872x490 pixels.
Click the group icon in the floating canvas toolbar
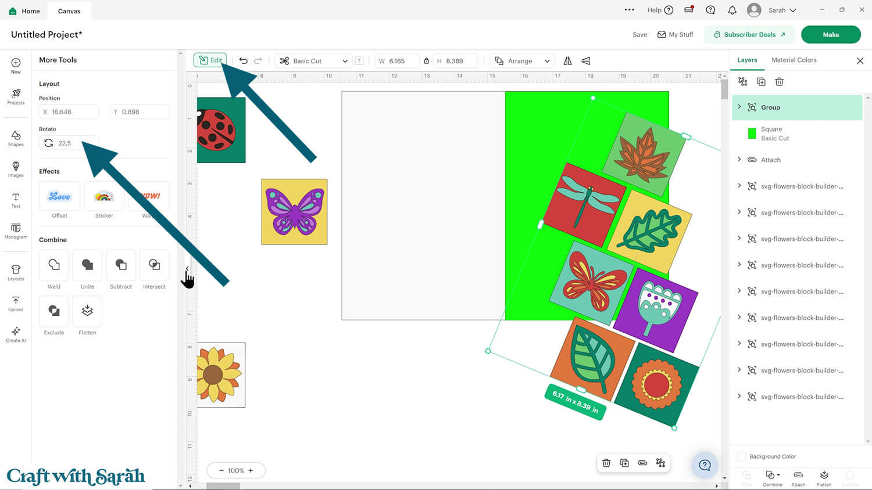[x=660, y=463]
